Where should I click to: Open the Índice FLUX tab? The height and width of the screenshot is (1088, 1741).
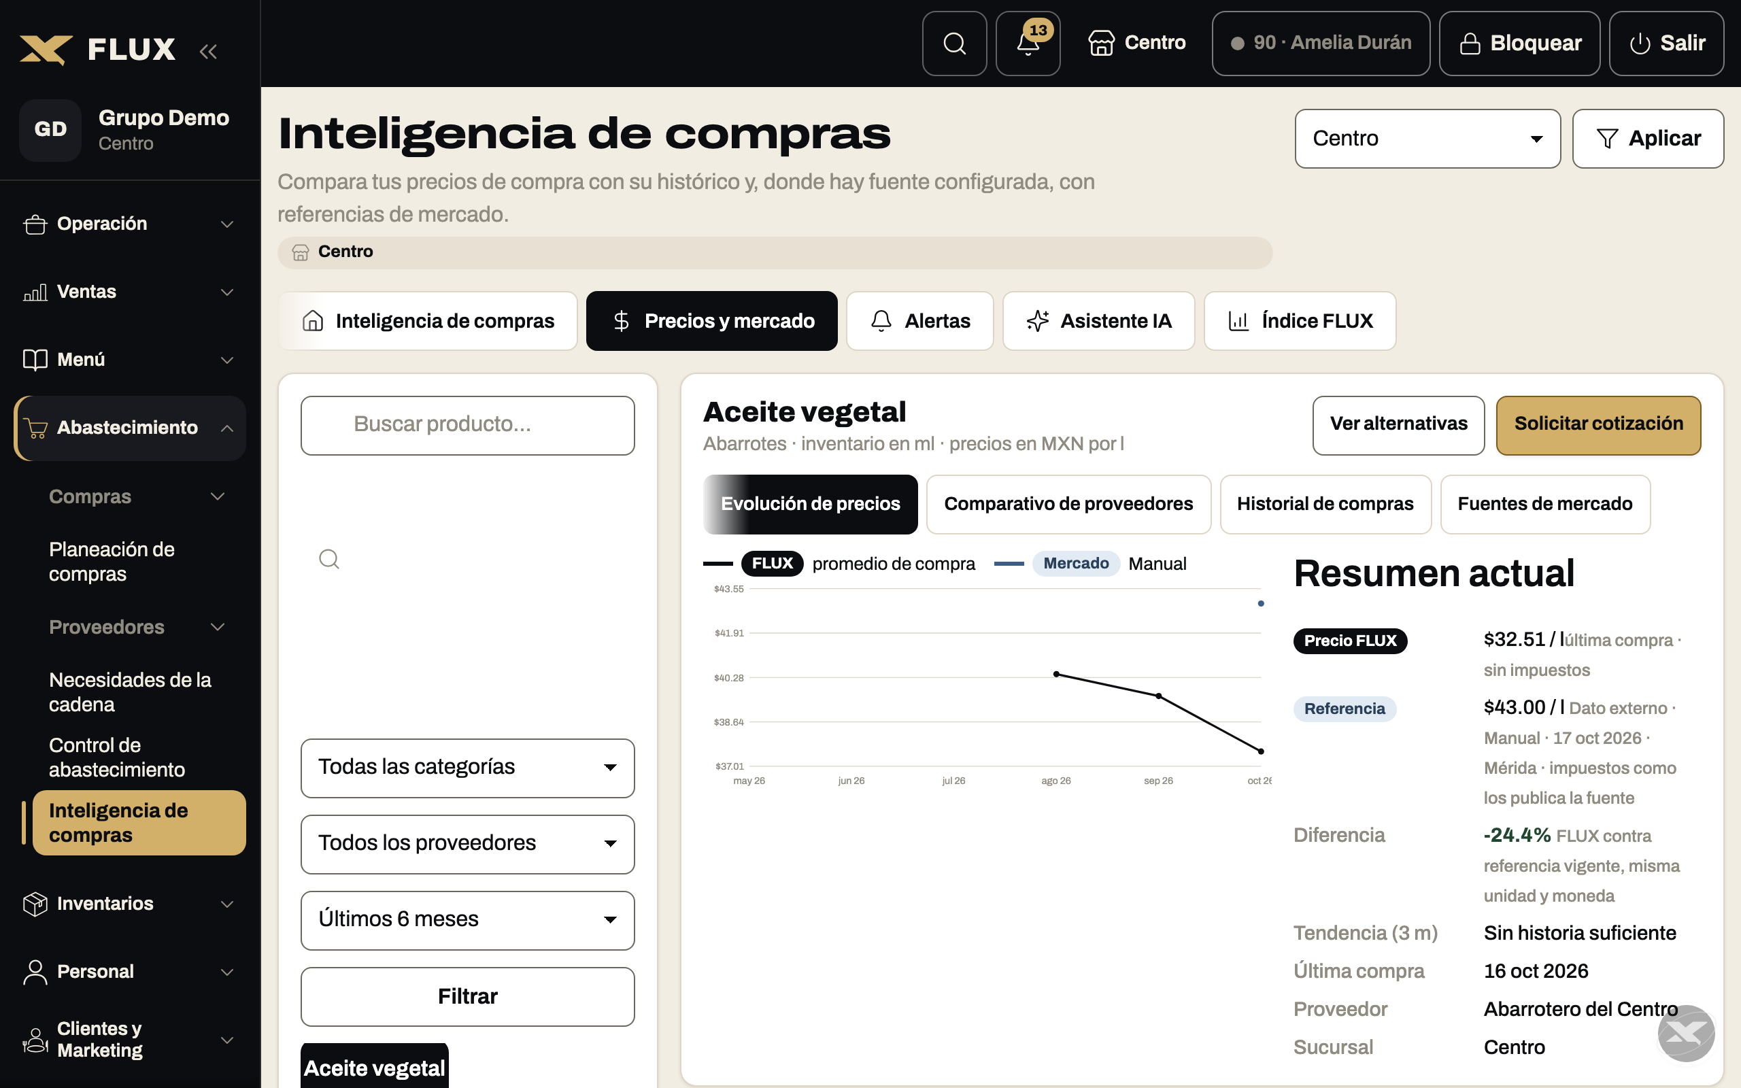(x=1300, y=321)
